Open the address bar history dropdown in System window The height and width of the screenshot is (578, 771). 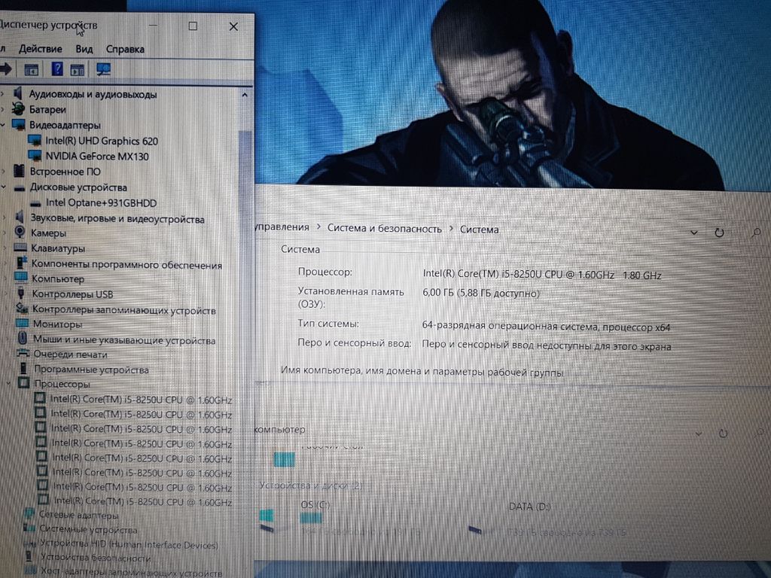[x=693, y=233]
